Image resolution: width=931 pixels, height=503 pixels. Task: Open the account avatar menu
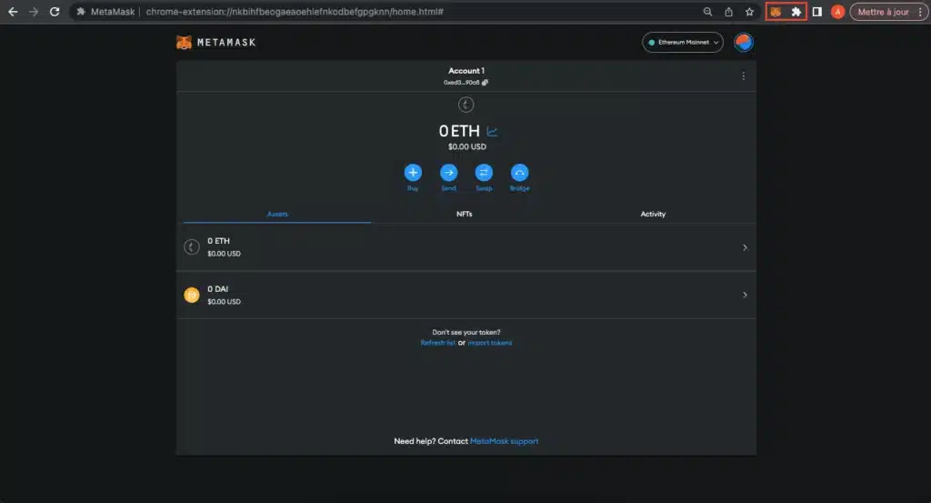pos(744,42)
